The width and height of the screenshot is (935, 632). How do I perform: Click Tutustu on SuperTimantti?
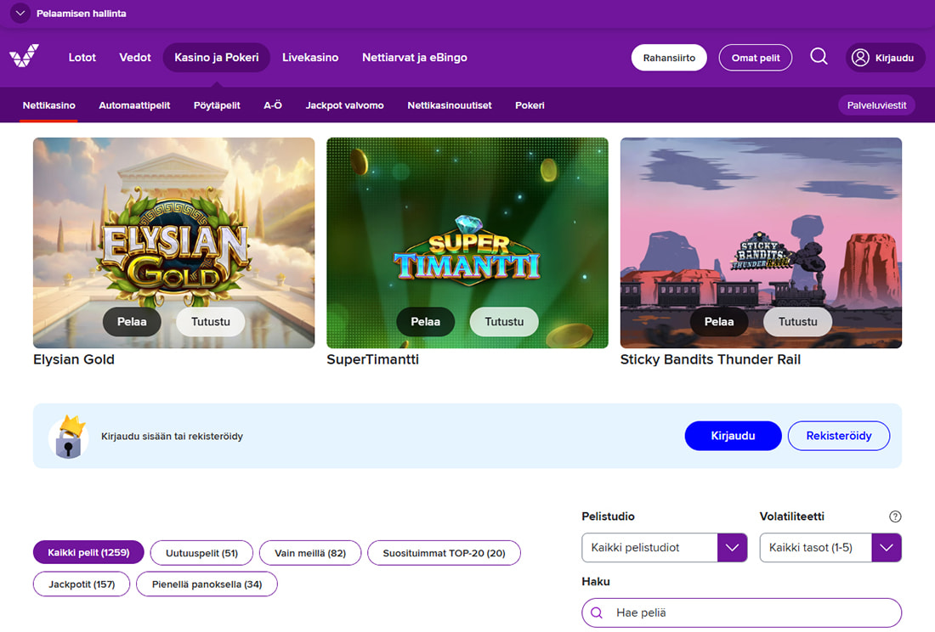click(504, 322)
